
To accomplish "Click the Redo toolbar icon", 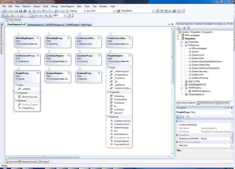I will [50, 11].
